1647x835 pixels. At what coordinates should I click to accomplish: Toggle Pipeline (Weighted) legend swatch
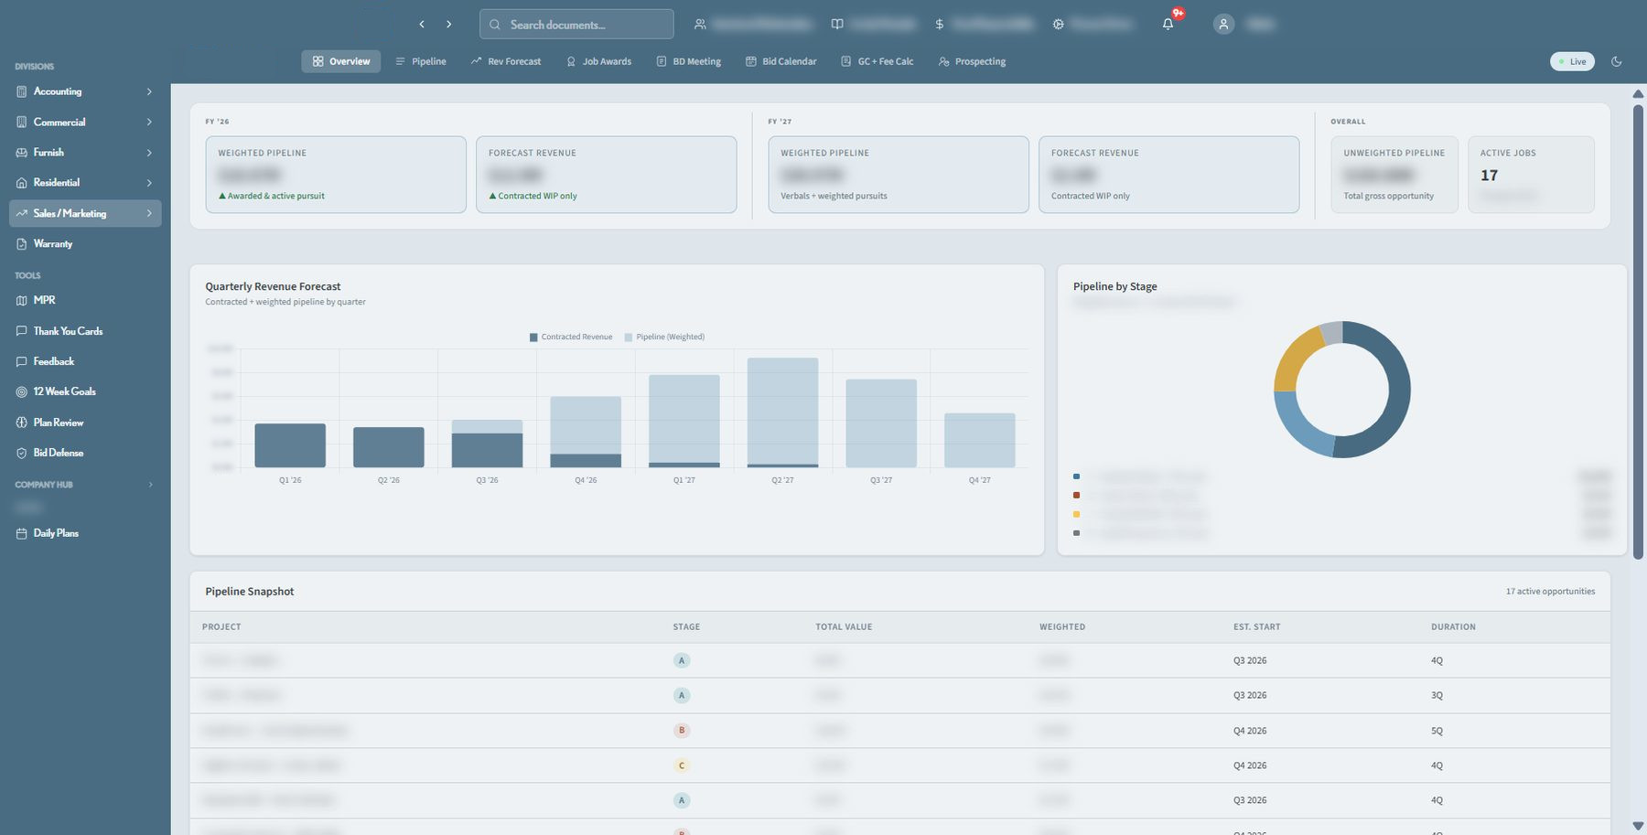tap(629, 337)
